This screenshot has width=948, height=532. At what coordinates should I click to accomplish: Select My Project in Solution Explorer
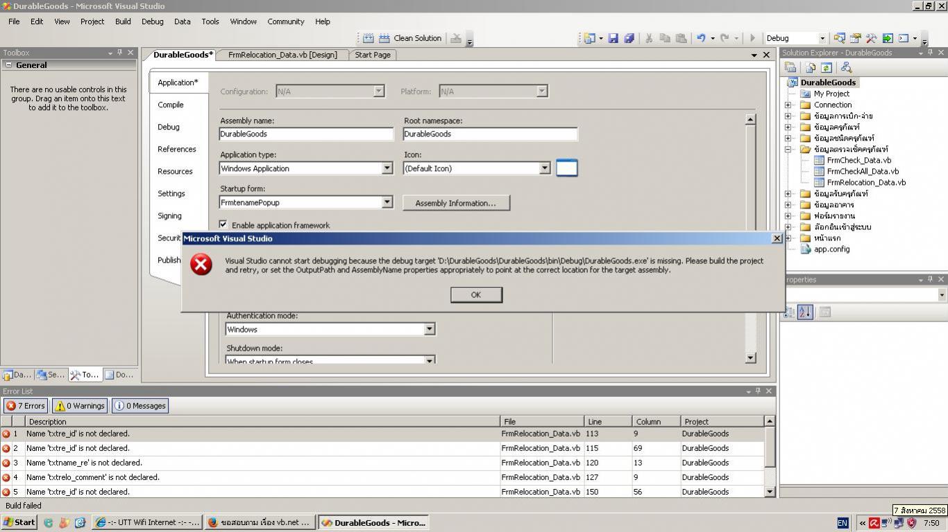pos(831,94)
